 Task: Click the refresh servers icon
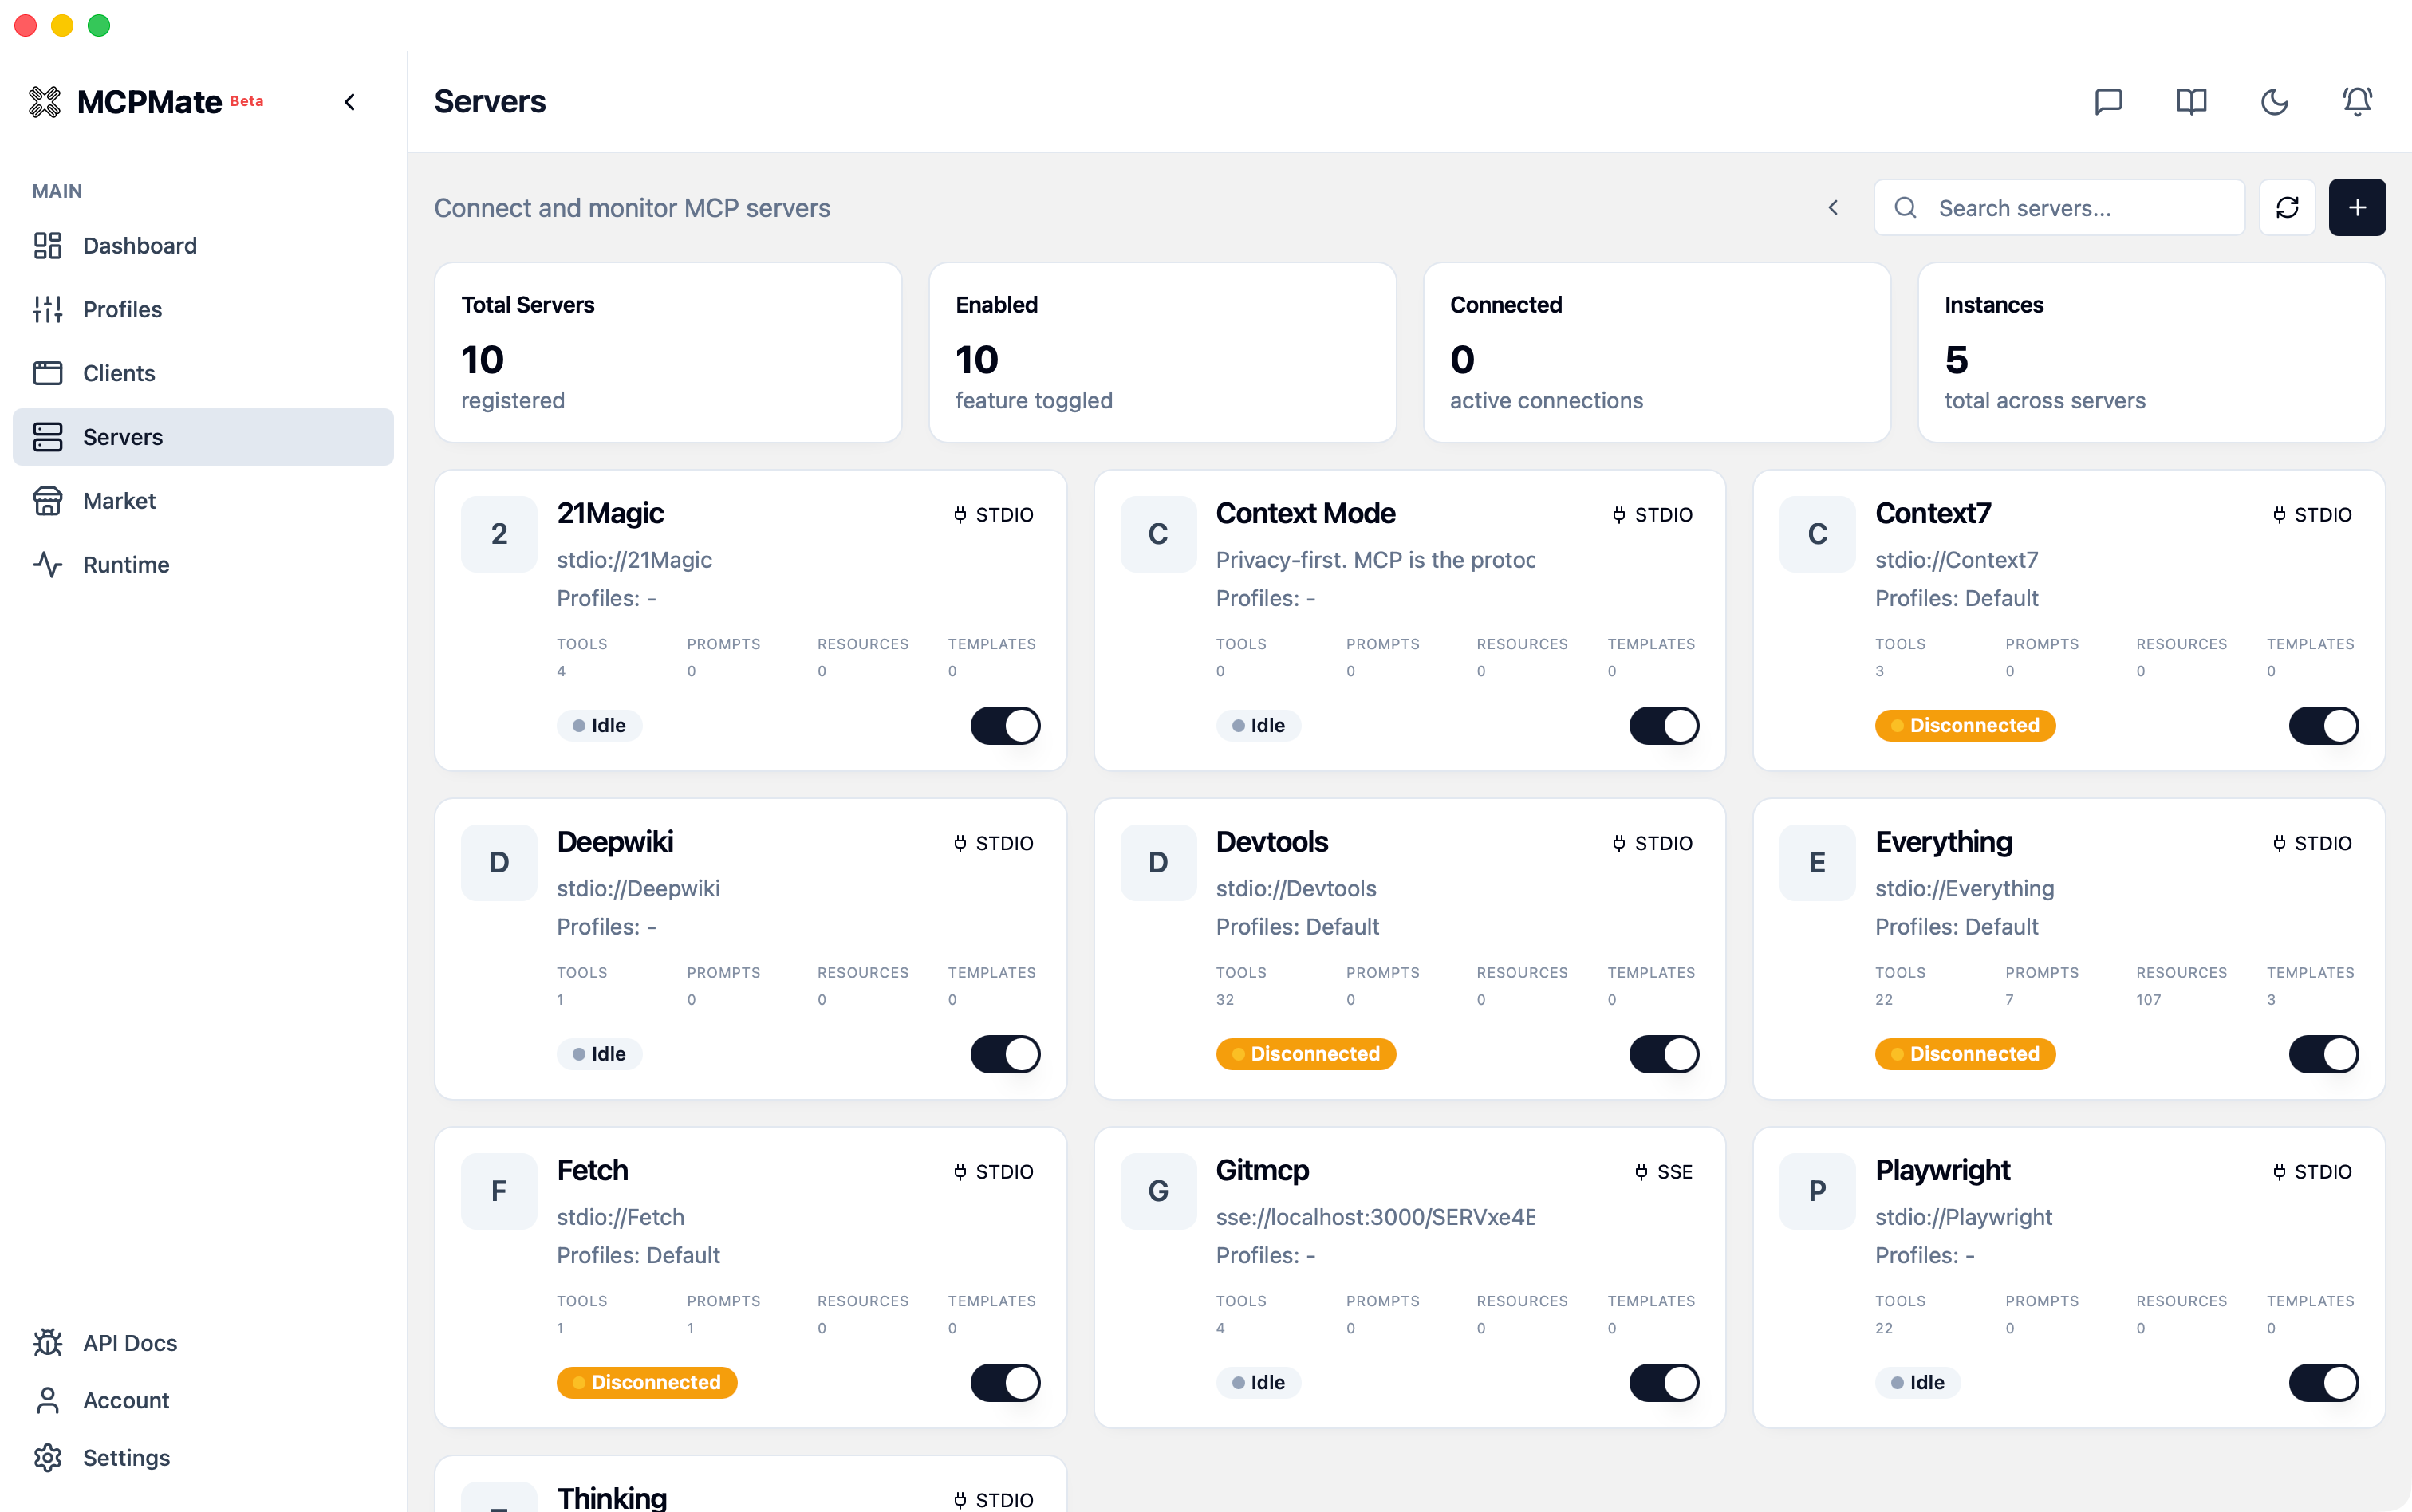click(x=2287, y=207)
